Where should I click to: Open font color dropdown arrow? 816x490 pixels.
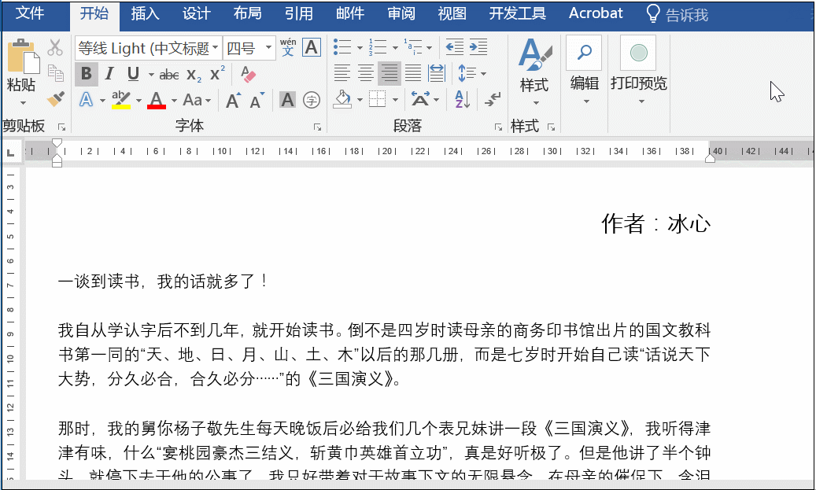tap(174, 101)
